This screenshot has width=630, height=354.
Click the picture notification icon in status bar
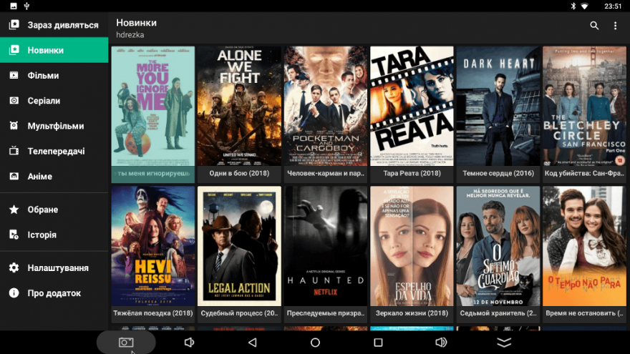(14, 6)
